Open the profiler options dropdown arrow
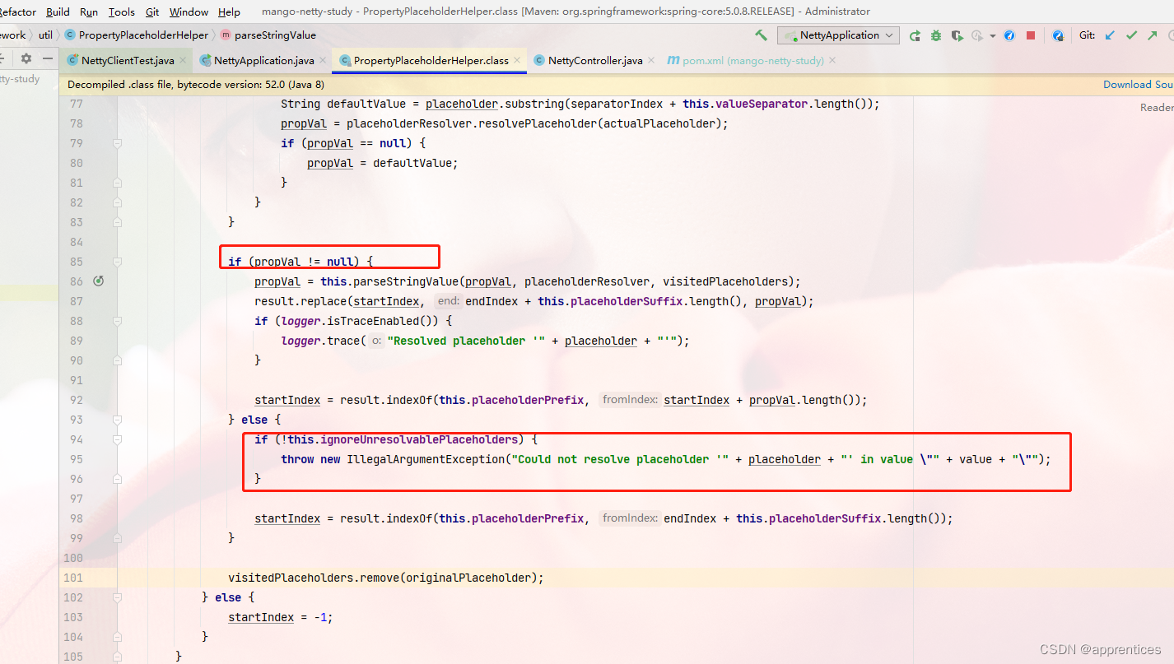Screen dimensions: 1174x664 [x=993, y=35]
